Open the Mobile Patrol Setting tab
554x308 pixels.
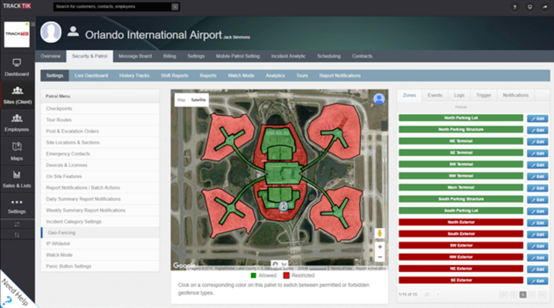(x=238, y=56)
